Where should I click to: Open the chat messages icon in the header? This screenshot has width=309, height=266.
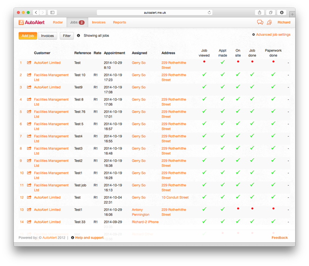coord(260,22)
